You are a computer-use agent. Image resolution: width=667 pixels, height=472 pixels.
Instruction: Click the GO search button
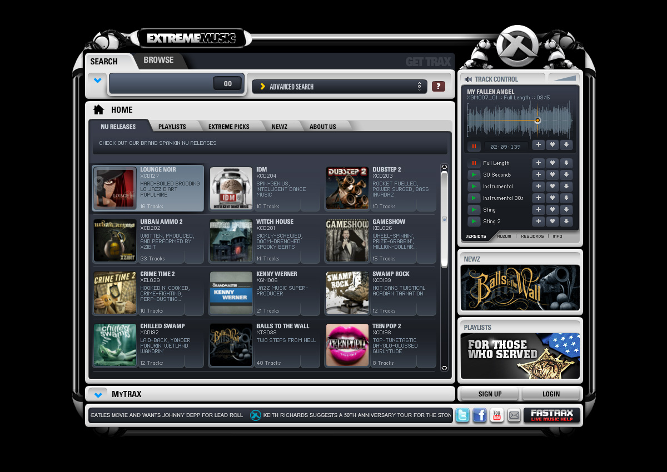[228, 83]
